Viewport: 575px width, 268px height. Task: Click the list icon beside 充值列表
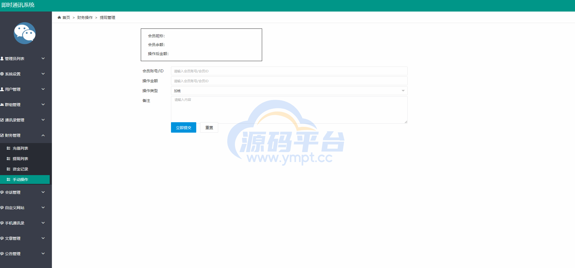(9, 148)
